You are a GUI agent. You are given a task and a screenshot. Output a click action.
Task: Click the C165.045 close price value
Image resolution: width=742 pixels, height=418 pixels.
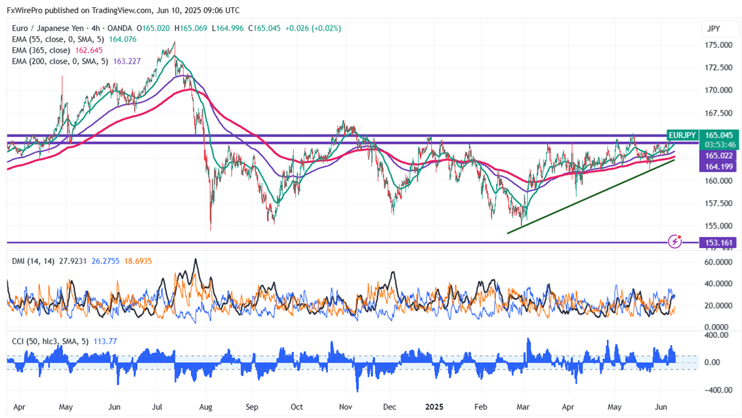pyautogui.click(x=264, y=28)
